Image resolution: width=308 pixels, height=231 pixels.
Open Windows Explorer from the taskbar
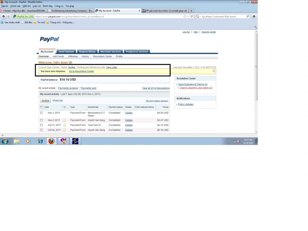tap(17, 141)
